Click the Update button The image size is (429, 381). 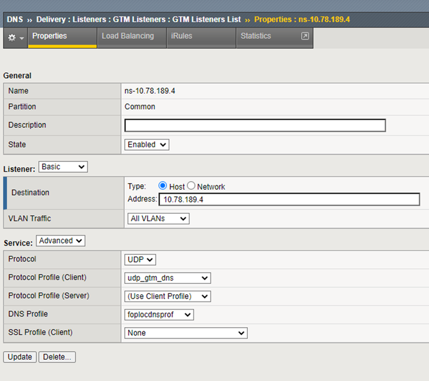[20, 357]
